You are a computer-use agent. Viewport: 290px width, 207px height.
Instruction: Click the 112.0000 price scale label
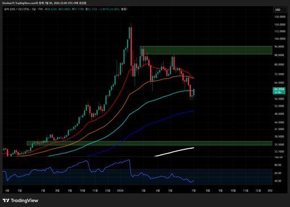[x=280, y=31]
